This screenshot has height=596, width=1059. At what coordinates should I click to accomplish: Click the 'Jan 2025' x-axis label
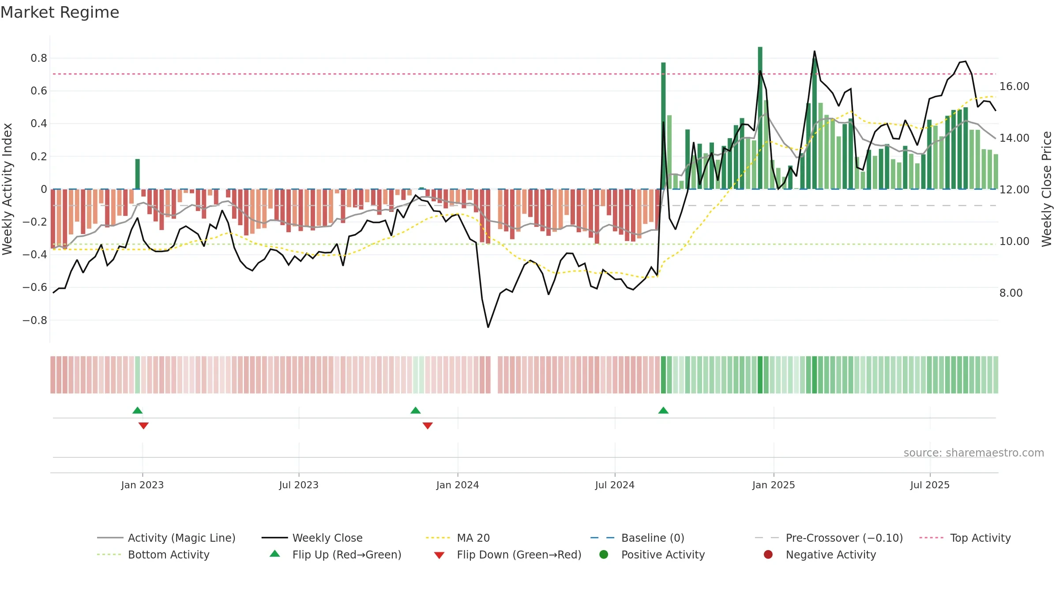(x=774, y=485)
